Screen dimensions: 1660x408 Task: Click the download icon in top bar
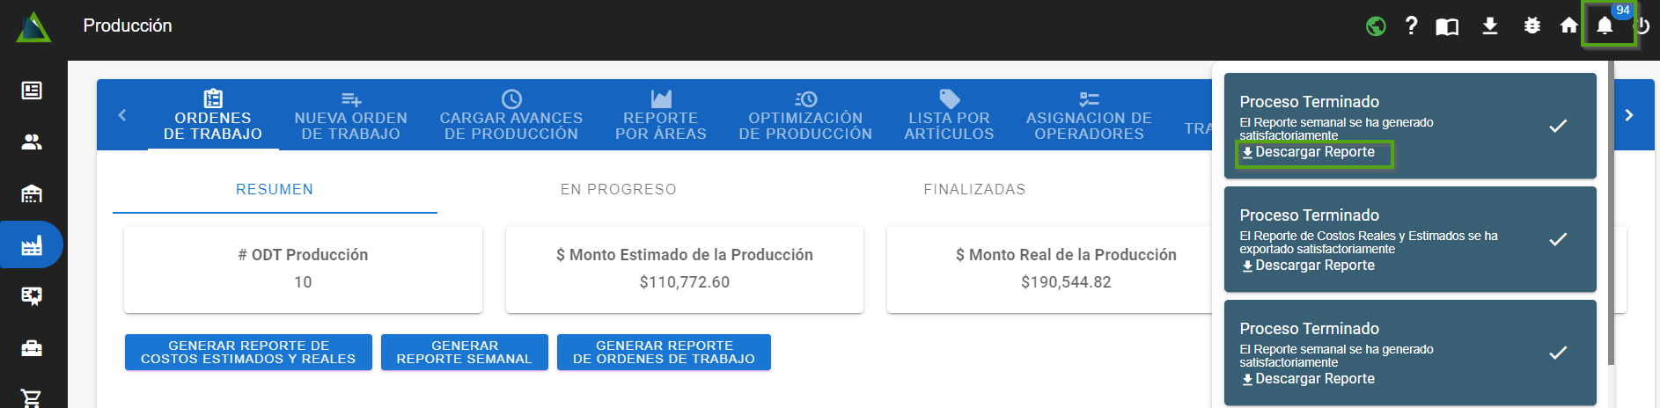(1489, 26)
